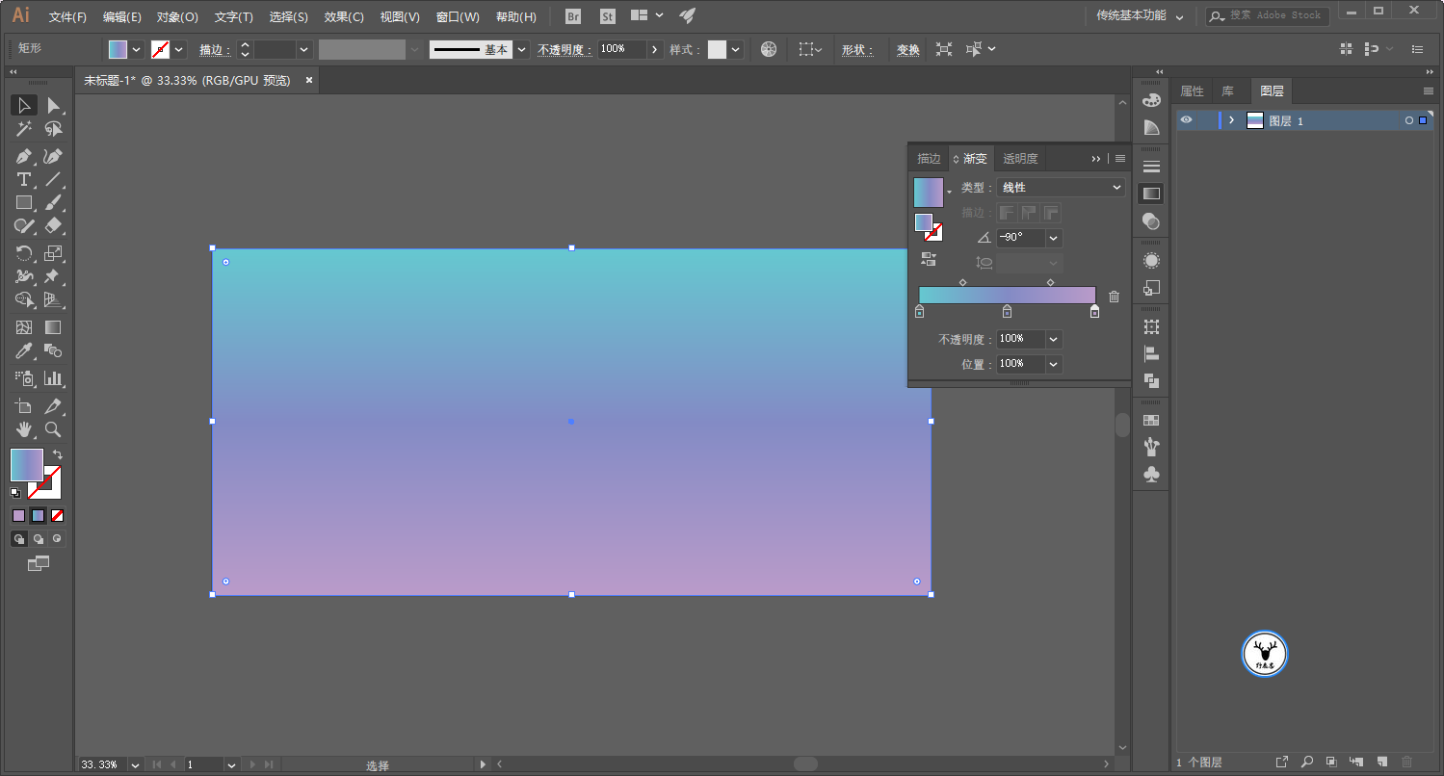Viewport: 1444px width, 776px height.
Task: Select the Eraser tool
Action: tap(54, 226)
